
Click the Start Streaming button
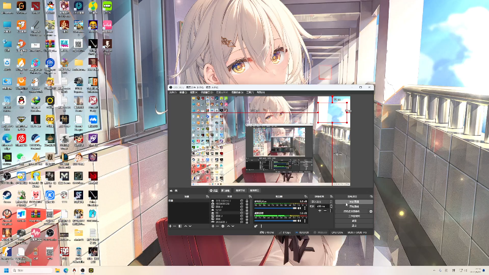pyautogui.click(x=354, y=202)
